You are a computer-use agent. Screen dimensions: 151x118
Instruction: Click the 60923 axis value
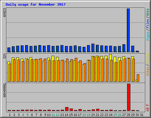[x=4, y=12]
